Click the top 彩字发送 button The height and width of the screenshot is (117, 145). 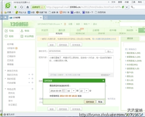click(x=76, y=45)
